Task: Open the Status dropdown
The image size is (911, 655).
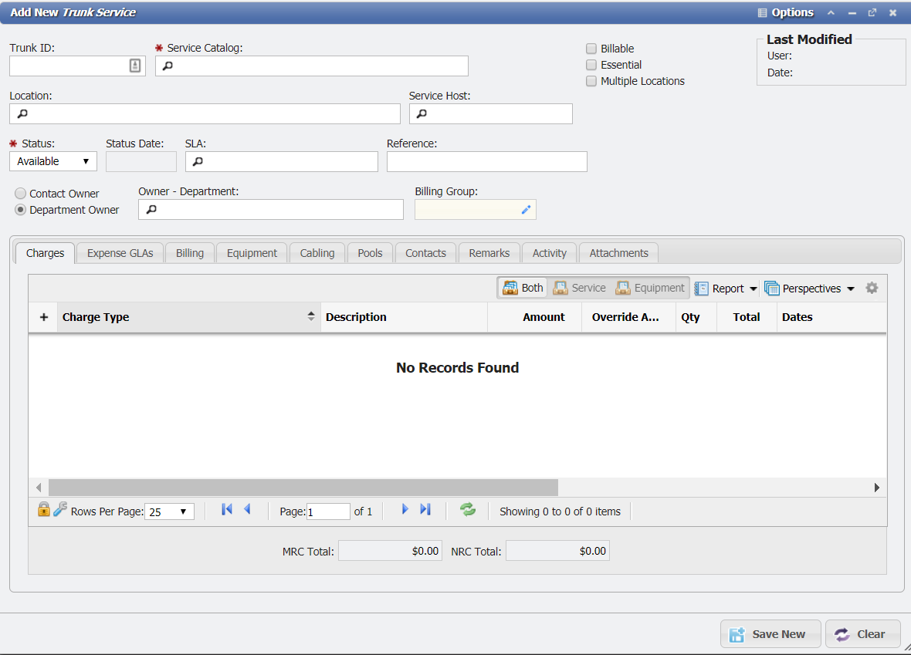Action: tap(52, 161)
